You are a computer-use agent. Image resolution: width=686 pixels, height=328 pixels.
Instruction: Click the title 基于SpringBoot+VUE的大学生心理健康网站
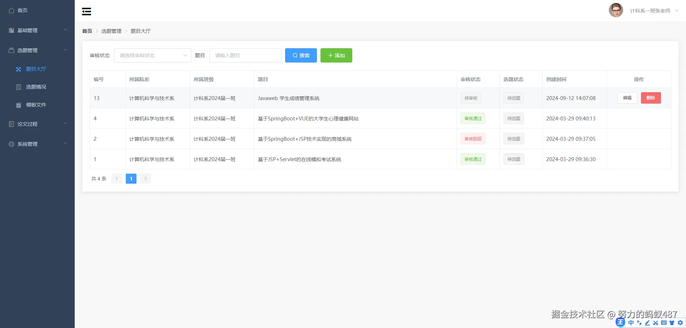coord(308,119)
